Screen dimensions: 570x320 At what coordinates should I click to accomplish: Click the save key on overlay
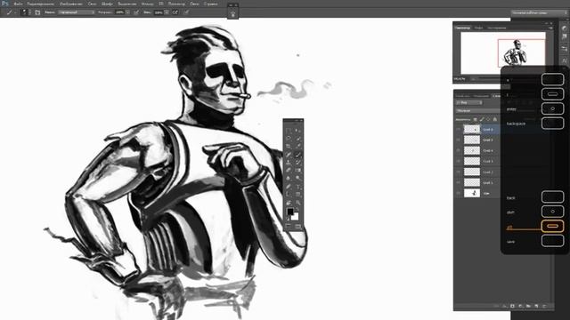coord(552,241)
